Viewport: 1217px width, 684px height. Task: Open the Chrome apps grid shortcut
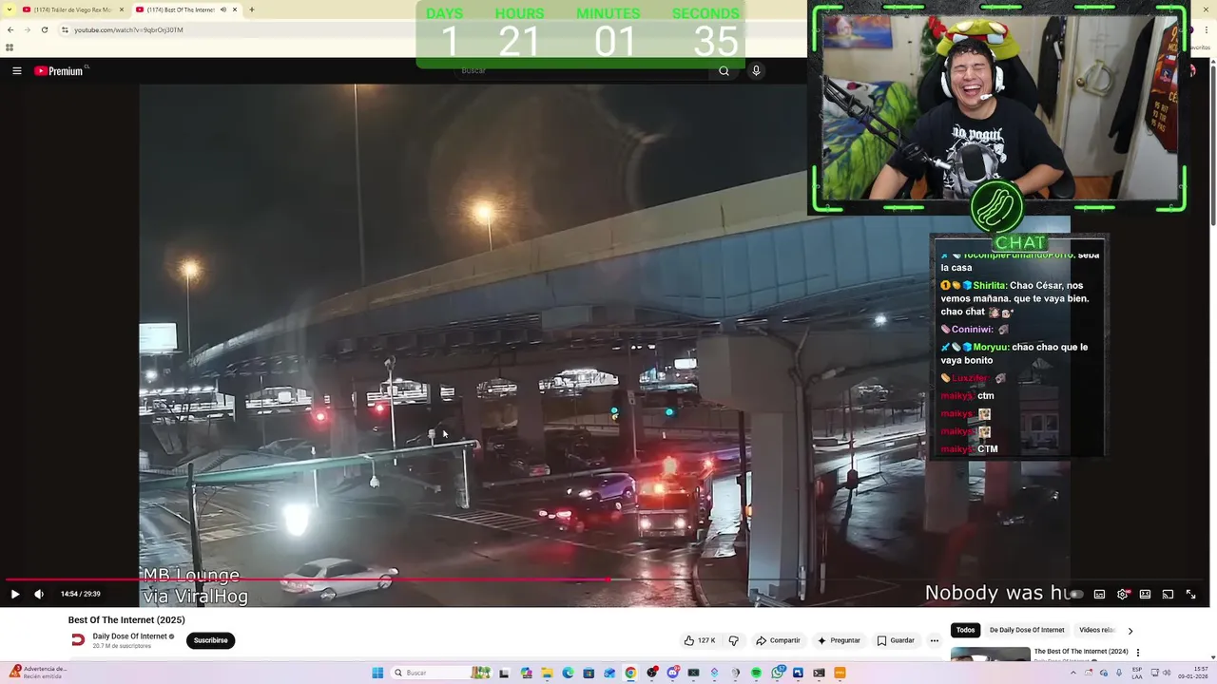(x=10, y=47)
